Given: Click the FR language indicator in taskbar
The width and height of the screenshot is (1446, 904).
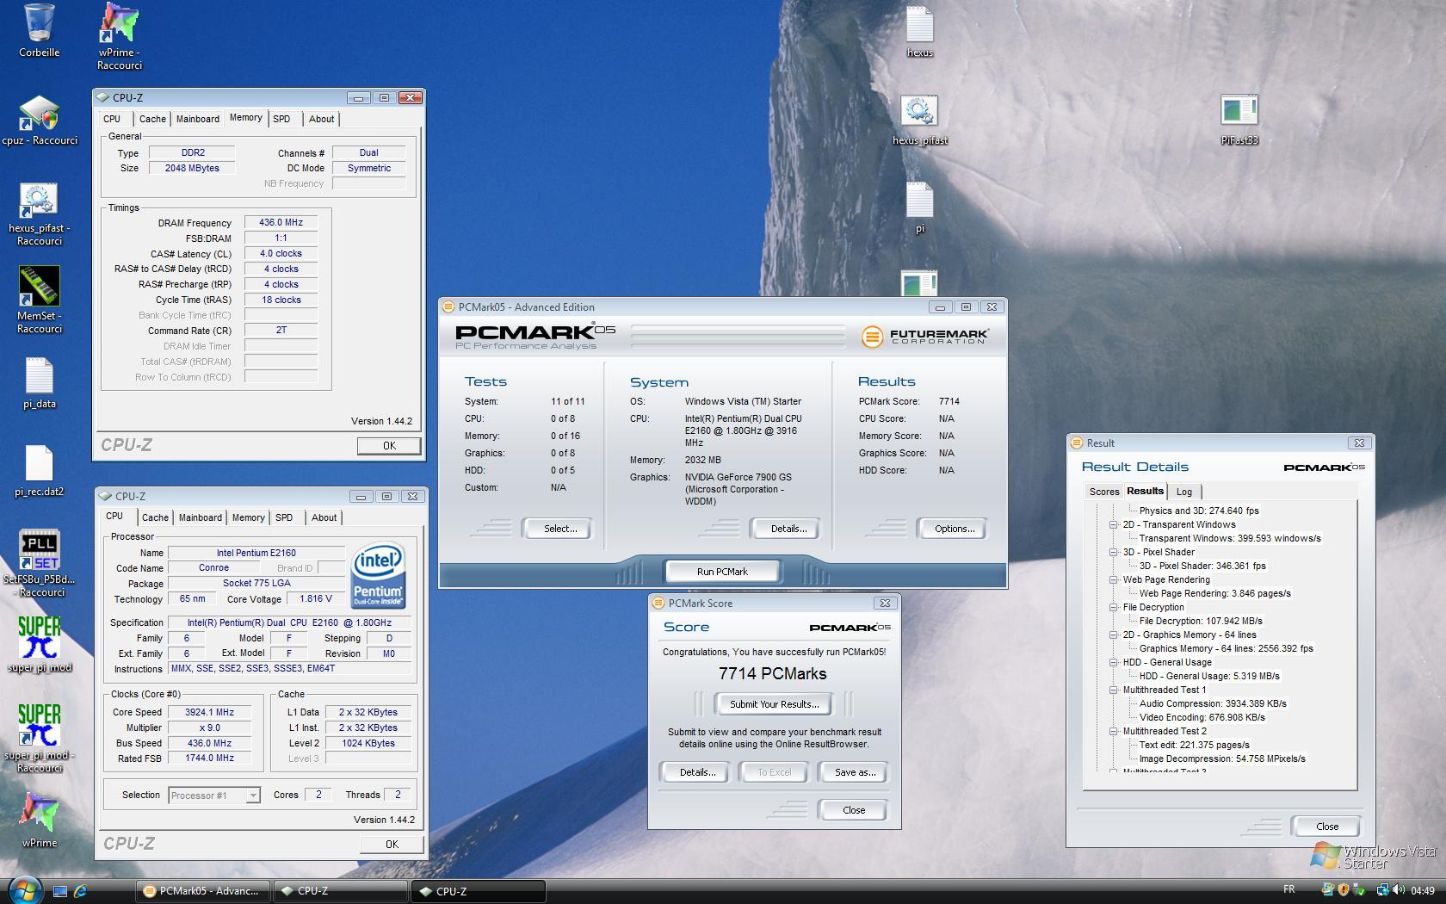Looking at the screenshot, I should click(x=1288, y=889).
